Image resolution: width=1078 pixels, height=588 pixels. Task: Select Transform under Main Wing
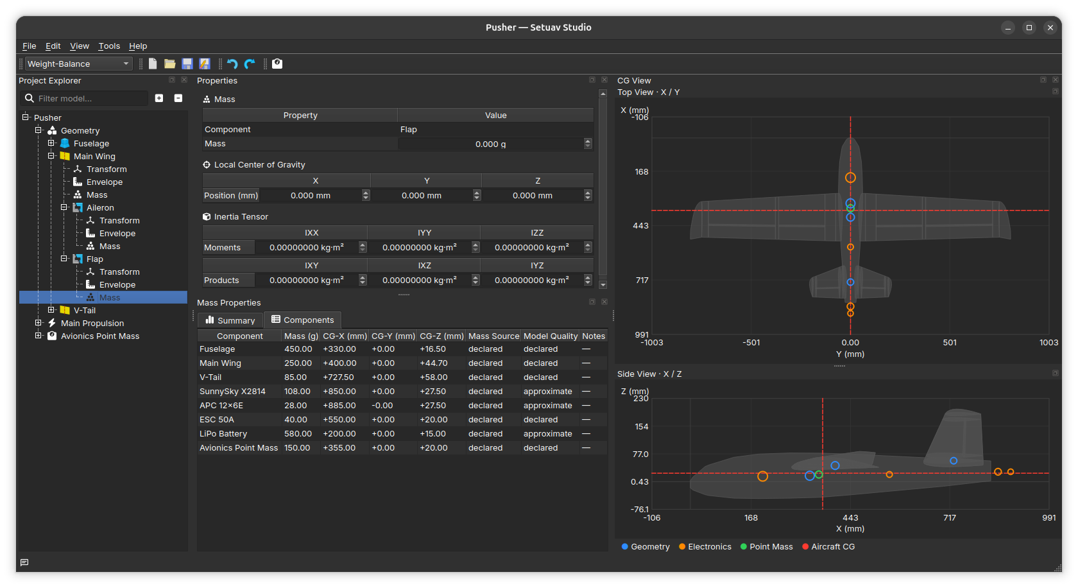coord(107,169)
